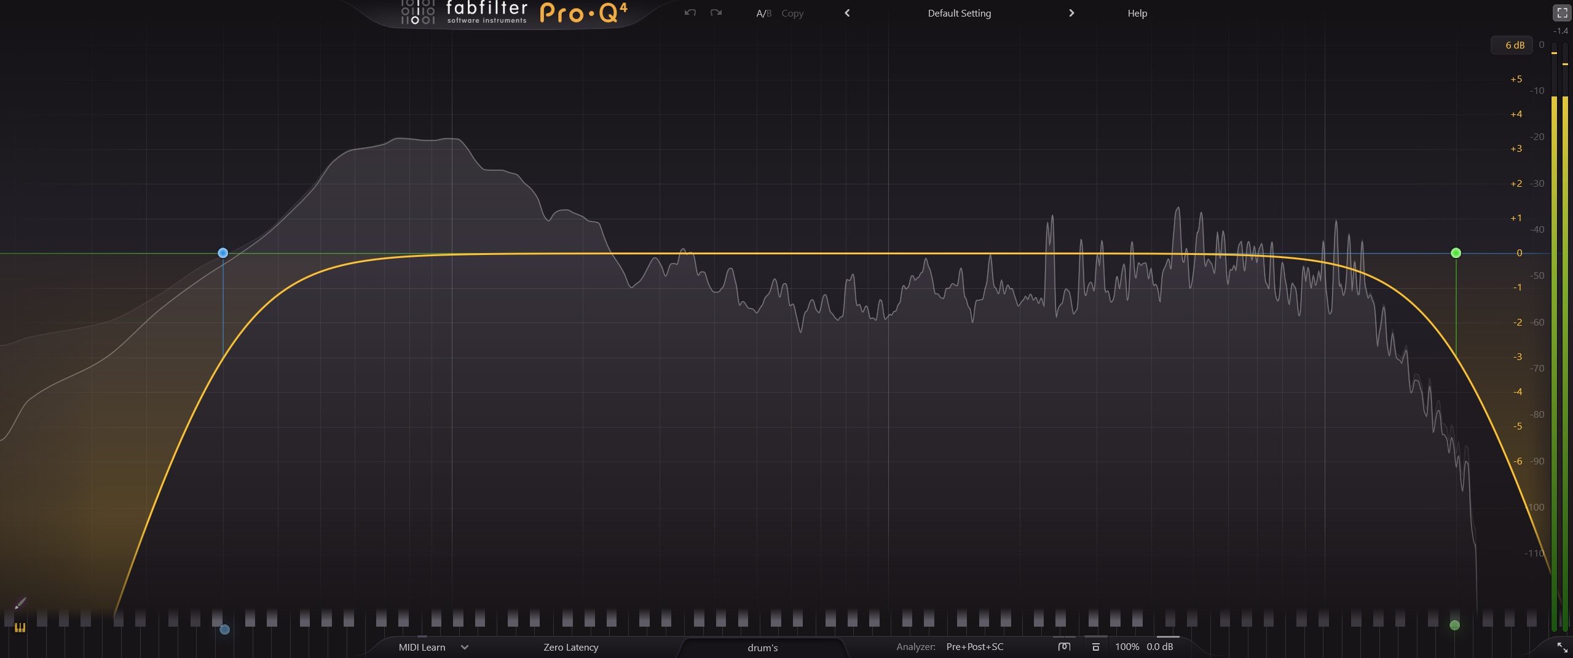The height and width of the screenshot is (658, 1573).
Task: Copy the current state with Copy
Action: click(792, 13)
